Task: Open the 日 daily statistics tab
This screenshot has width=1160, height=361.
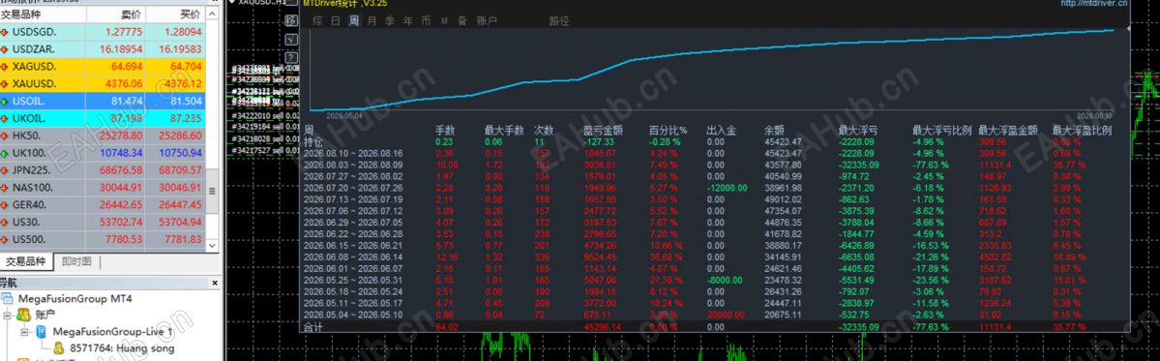Action: [x=335, y=20]
